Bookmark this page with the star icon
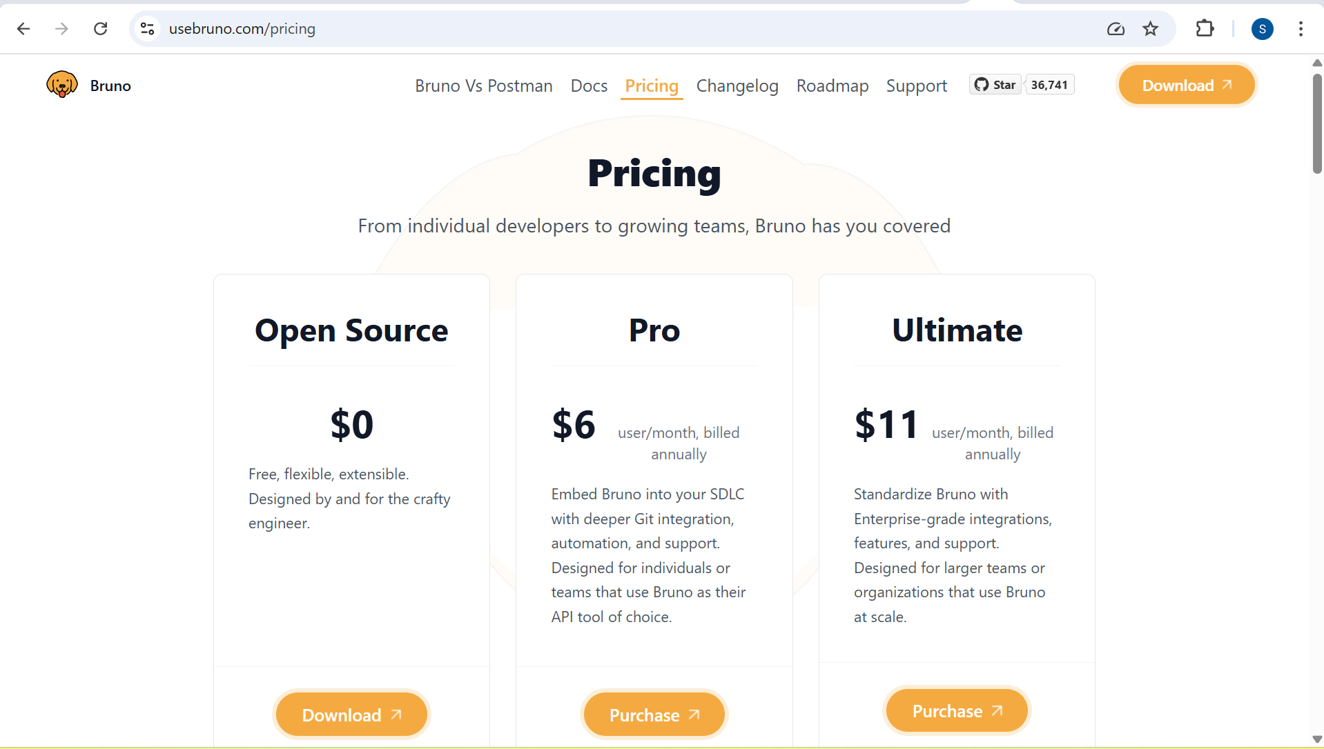The width and height of the screenshot is (1324, 749). pos(1150,28)
